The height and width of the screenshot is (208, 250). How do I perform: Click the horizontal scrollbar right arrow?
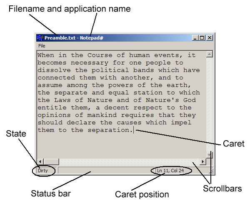[203, 161]
